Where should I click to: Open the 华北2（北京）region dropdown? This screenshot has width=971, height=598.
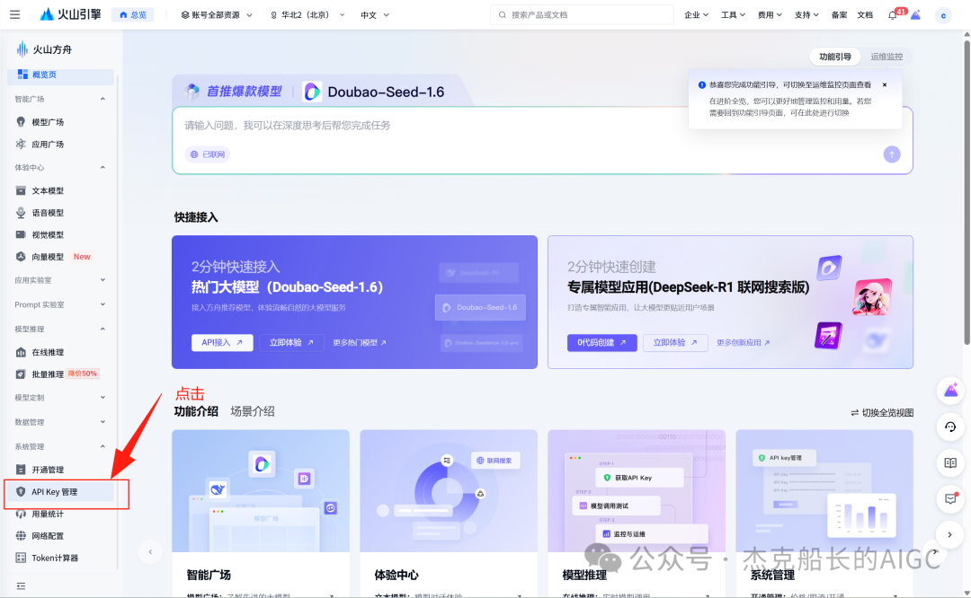tap(307, 15)
